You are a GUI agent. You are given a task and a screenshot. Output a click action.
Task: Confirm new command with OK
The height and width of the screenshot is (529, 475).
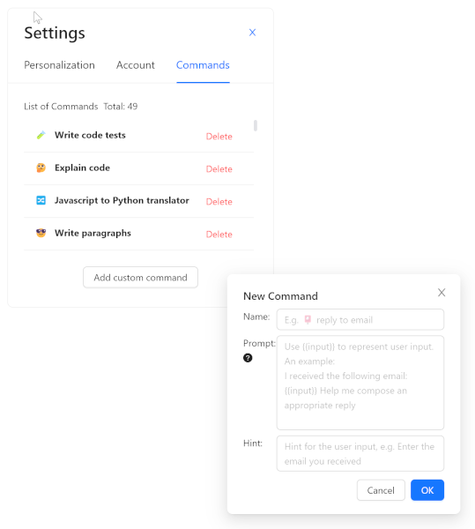click(427, 490)
